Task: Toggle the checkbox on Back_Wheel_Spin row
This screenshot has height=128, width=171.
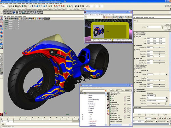Action: tap(125, 117)
